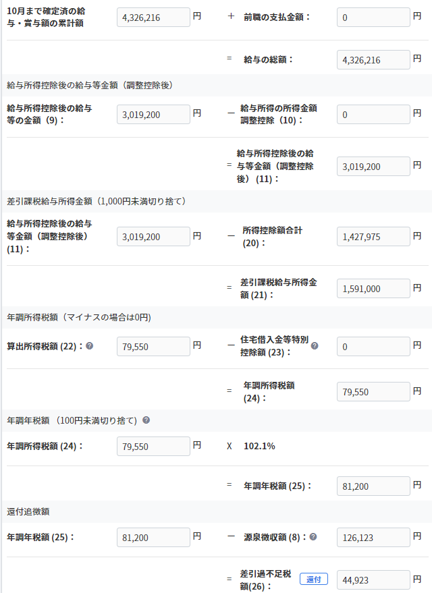This screenshot has height=593, width=432.
Task: Click help icon beside 源泉徴収額 (8)
Action: click(313, 536)
